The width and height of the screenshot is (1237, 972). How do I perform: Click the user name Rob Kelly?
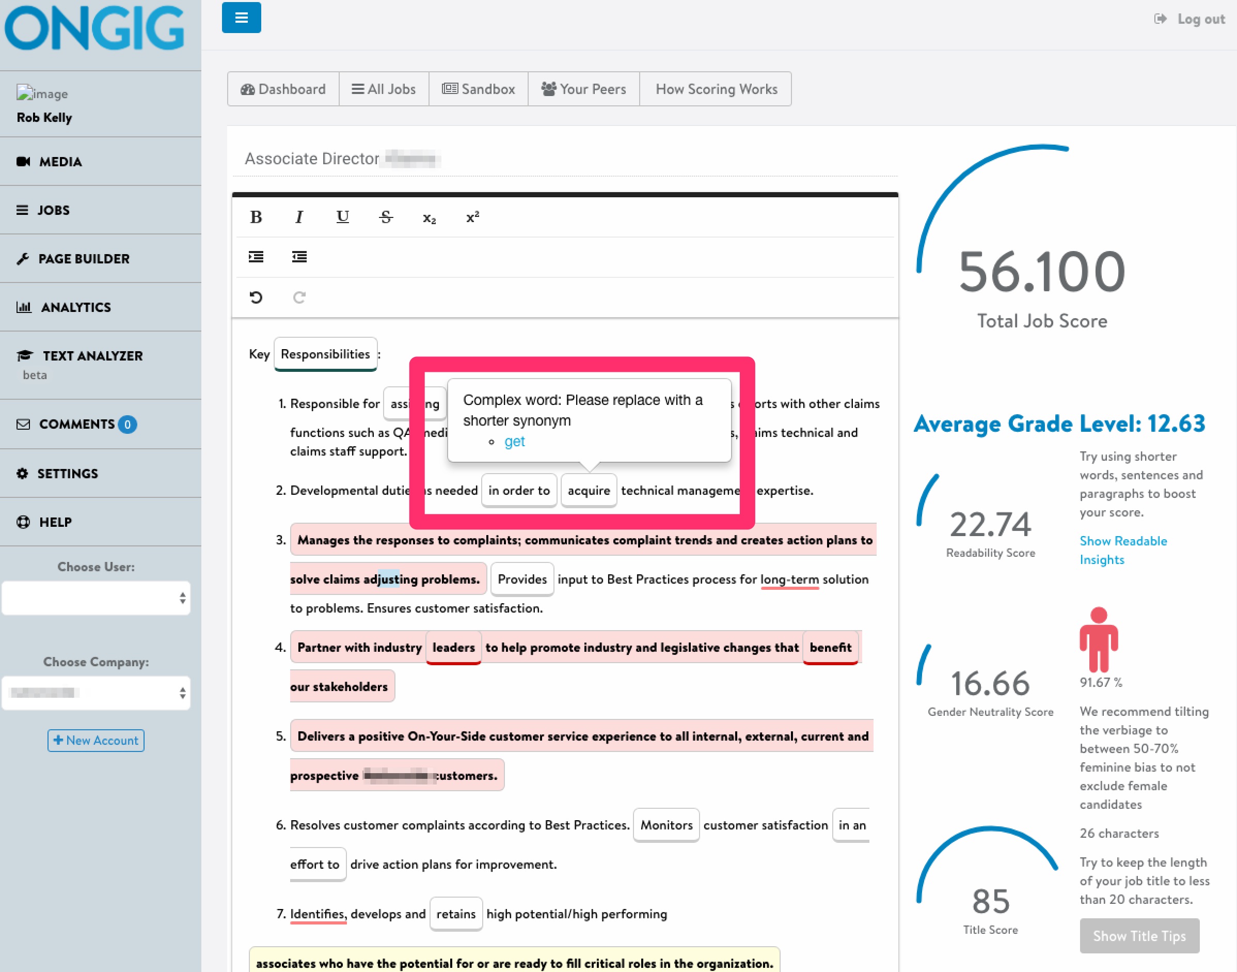pyautogui.click(x=44, y=117)
